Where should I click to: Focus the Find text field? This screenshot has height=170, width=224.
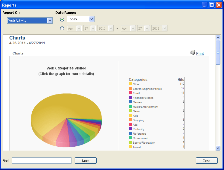tap(42, 160)
